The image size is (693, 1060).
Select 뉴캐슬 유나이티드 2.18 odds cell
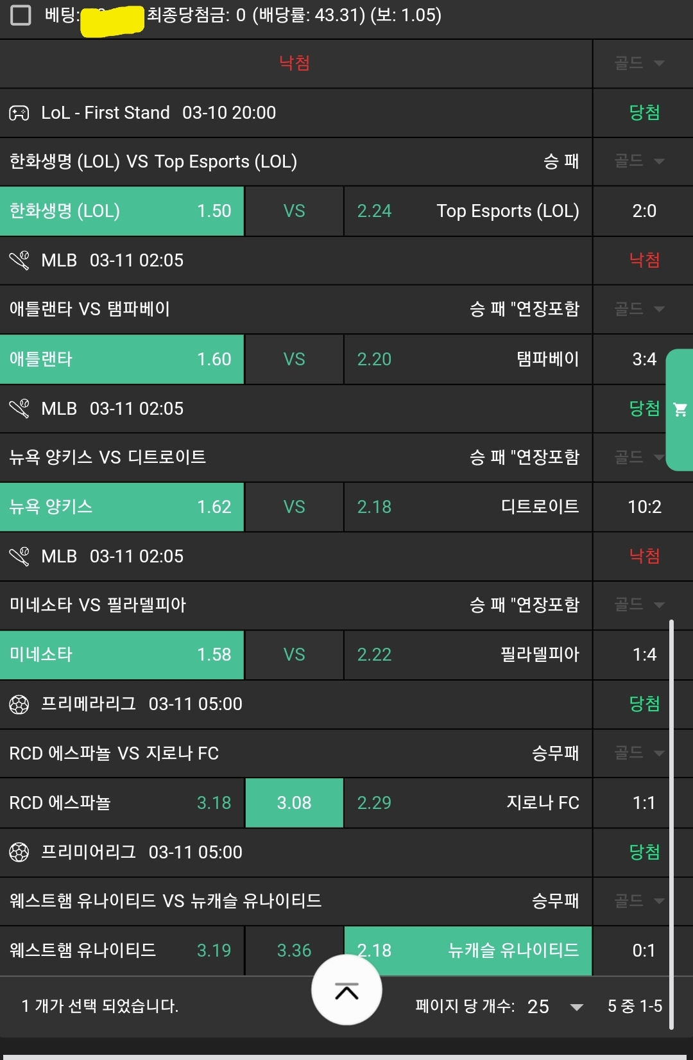tap(468, 951)
